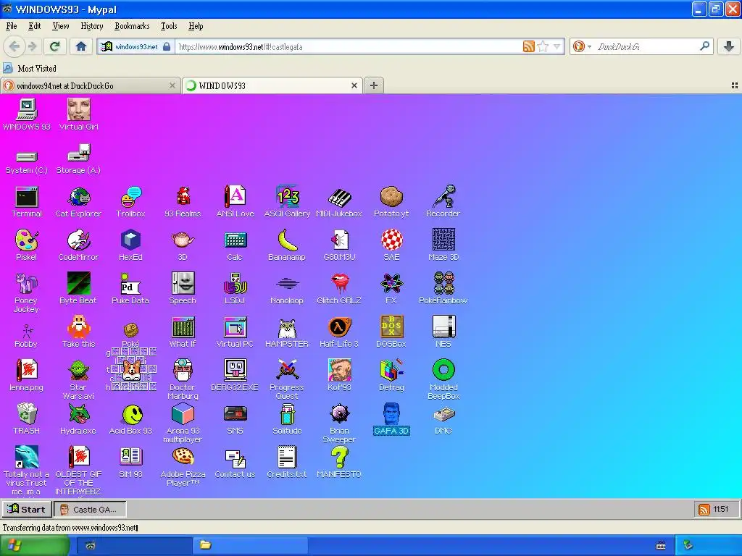
Task: Reload the current page
Action: 54,46
